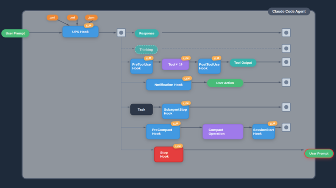Click the LLM badge on SubagentStop Hook
Image resolution: width=336 pixels, height=188 pixels.
tap(186, 103)
